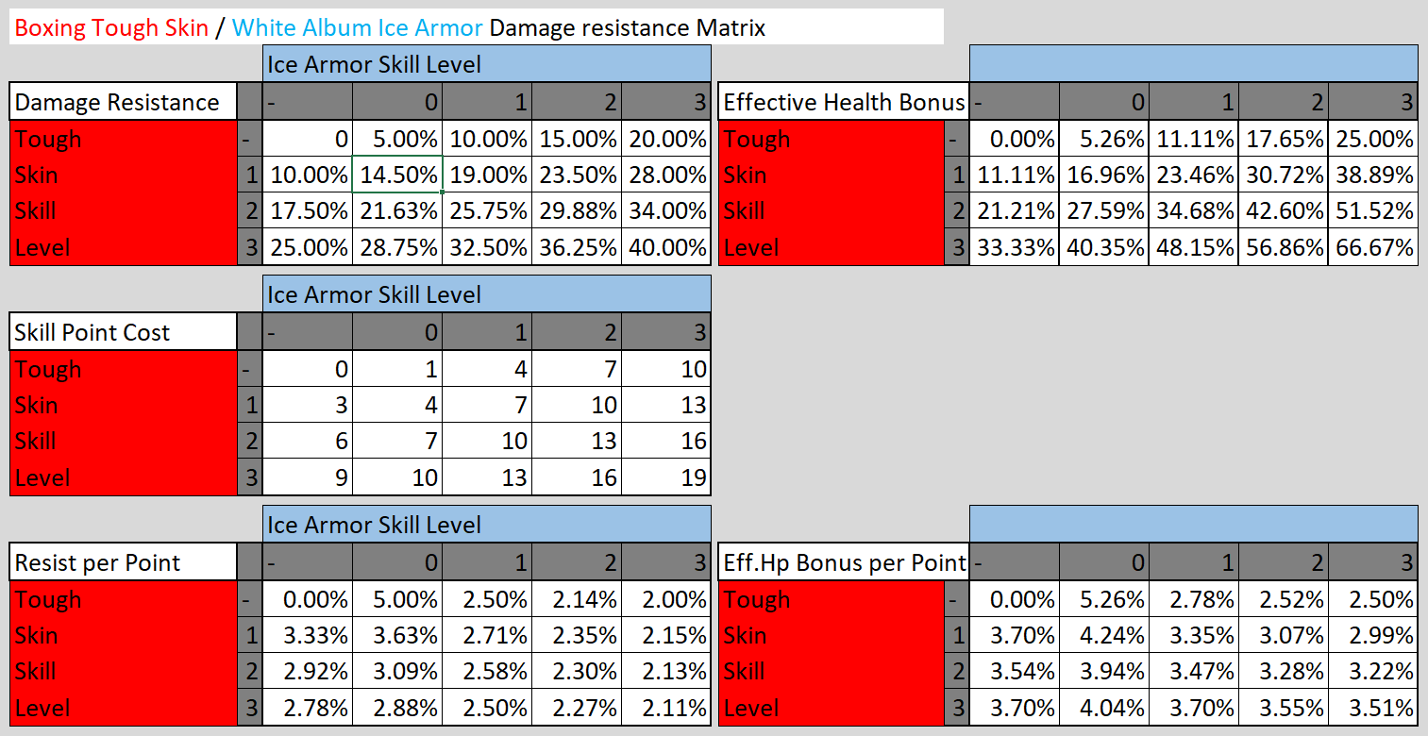Click the 56.86% effective health cell
The image size is (1428, 736).
[x=1284, y=247]
